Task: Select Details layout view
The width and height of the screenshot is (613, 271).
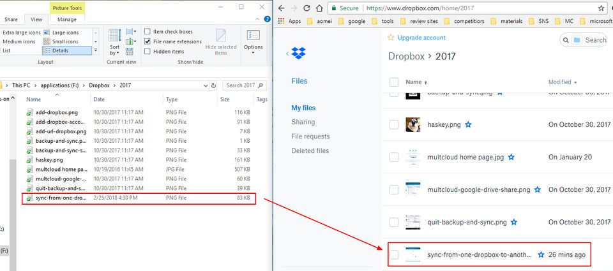Action: pos(67,50)
